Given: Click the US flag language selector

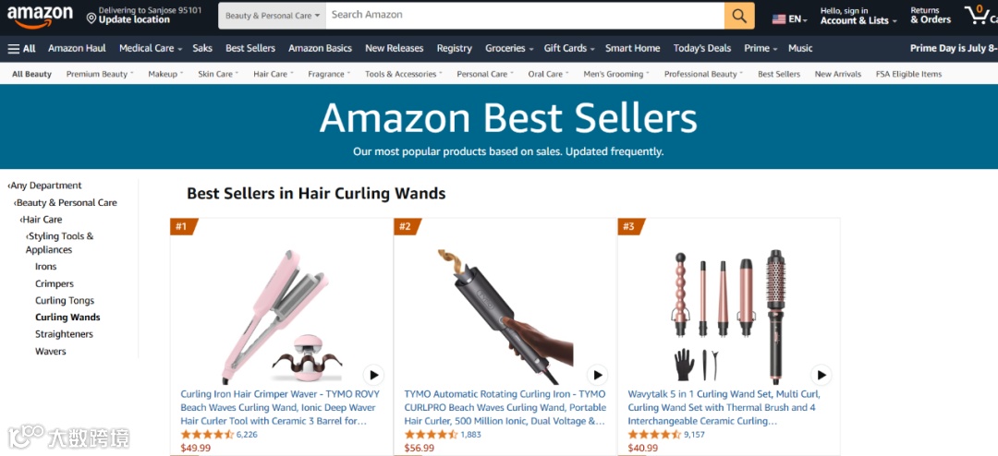Looking at the screenshot, I should click(x=789, y=19).
